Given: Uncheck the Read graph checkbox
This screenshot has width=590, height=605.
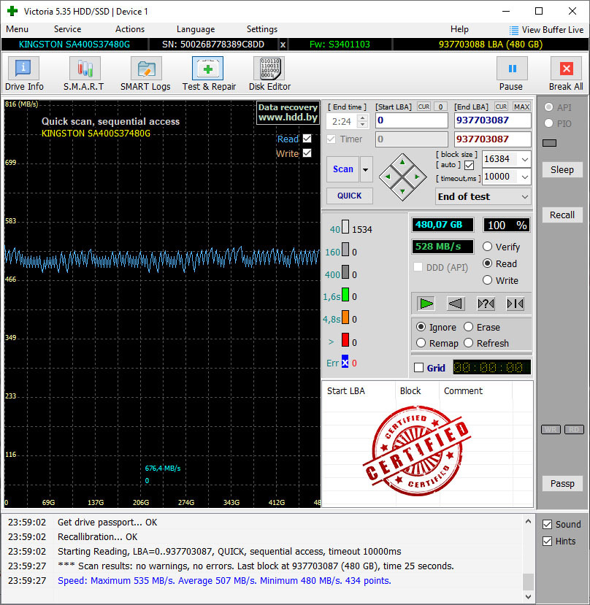Looking at the screenshot, I should [x=307, y=139].
